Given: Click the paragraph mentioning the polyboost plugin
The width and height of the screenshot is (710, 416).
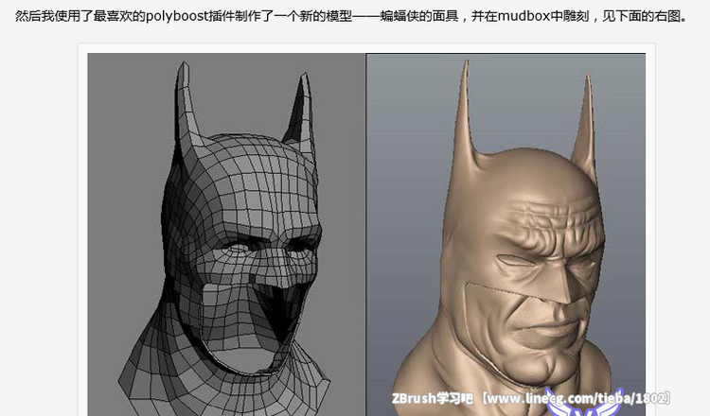Looking at the screenshot, I should 351,16.
